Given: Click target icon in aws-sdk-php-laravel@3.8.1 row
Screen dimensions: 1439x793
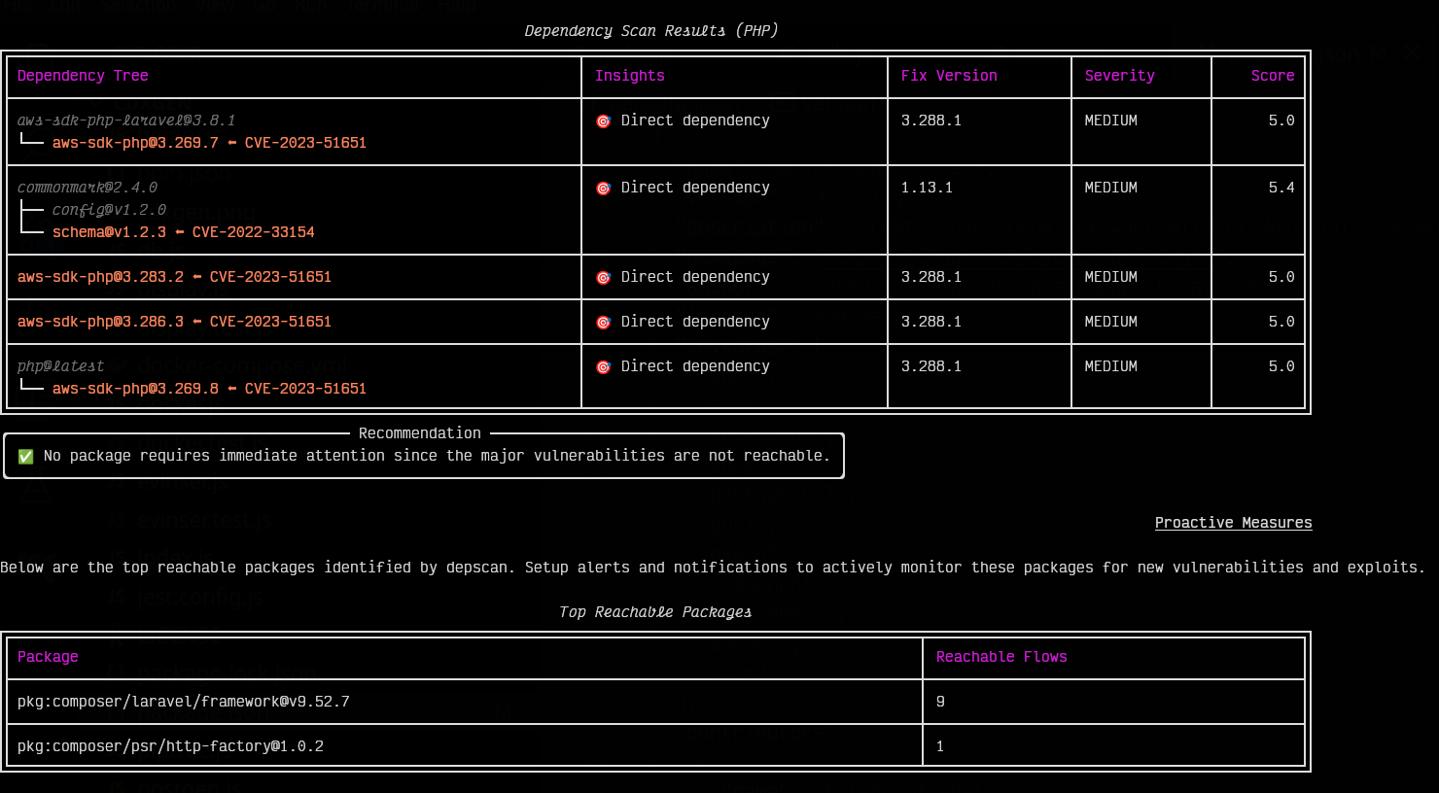Looking at the screenshot, I should (x=603, y=121).
